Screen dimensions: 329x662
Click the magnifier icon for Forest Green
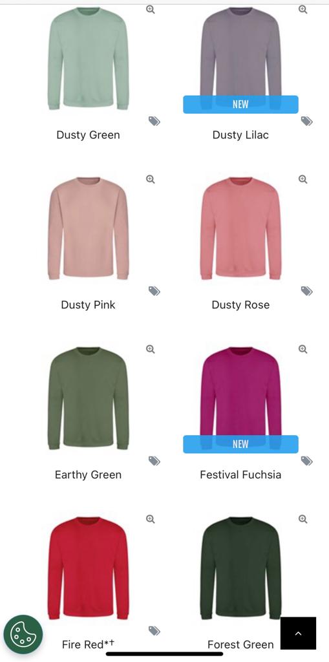coord(302,519)
